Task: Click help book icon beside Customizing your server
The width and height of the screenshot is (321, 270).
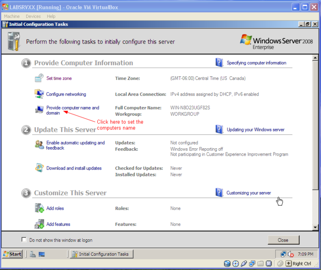Action: [219, 192]
